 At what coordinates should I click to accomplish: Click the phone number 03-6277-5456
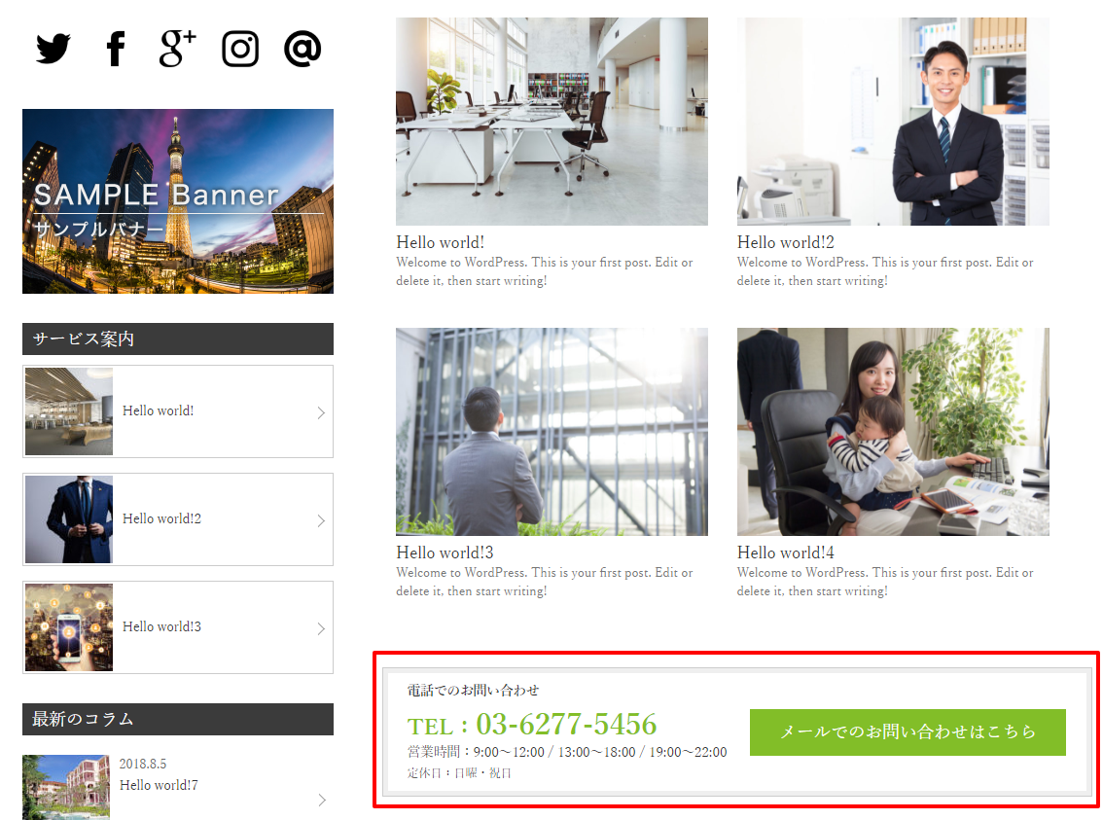point(566,725)
